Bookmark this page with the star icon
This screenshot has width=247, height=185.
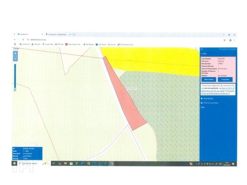[225, 40]
